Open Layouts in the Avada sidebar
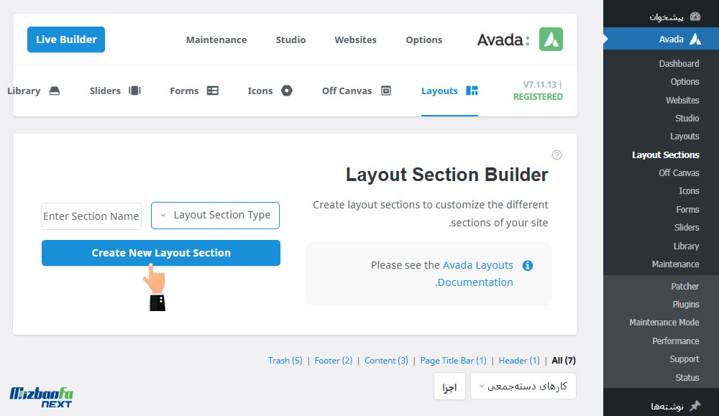Screen dimensions: 719x416 (x=684, y=136)
